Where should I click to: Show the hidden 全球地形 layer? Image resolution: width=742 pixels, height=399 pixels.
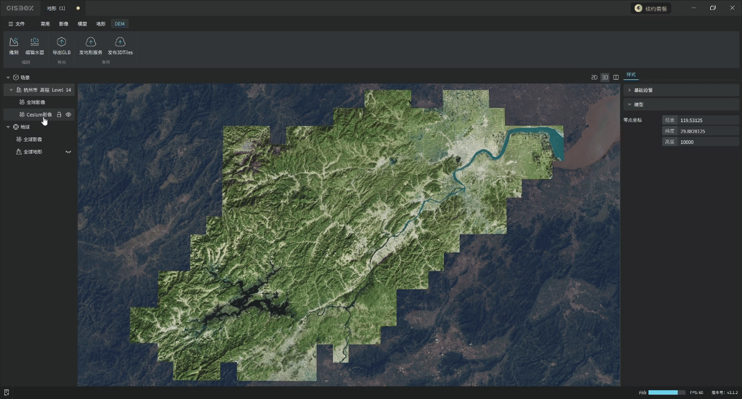(x=69, y=152)
